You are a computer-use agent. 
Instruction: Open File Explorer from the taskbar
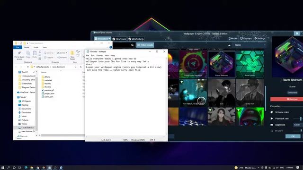coord(32,168)
